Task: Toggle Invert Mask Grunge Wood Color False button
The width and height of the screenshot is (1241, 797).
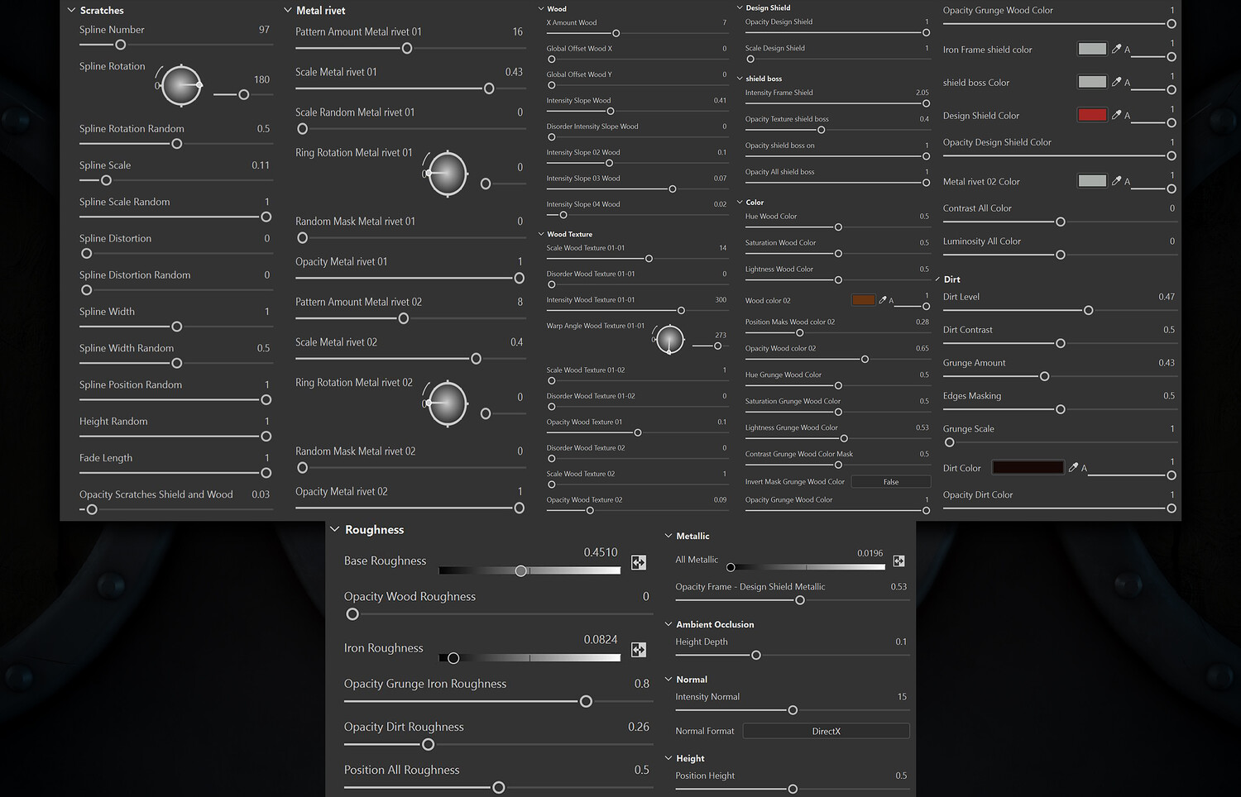Action: (890, 482)
